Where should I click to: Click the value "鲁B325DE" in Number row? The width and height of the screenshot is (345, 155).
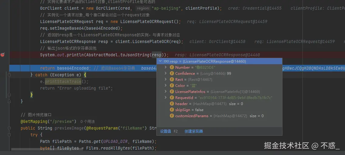204,67
